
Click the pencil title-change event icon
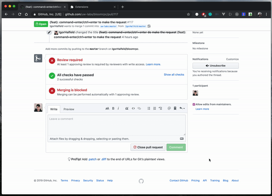point(49,32)
